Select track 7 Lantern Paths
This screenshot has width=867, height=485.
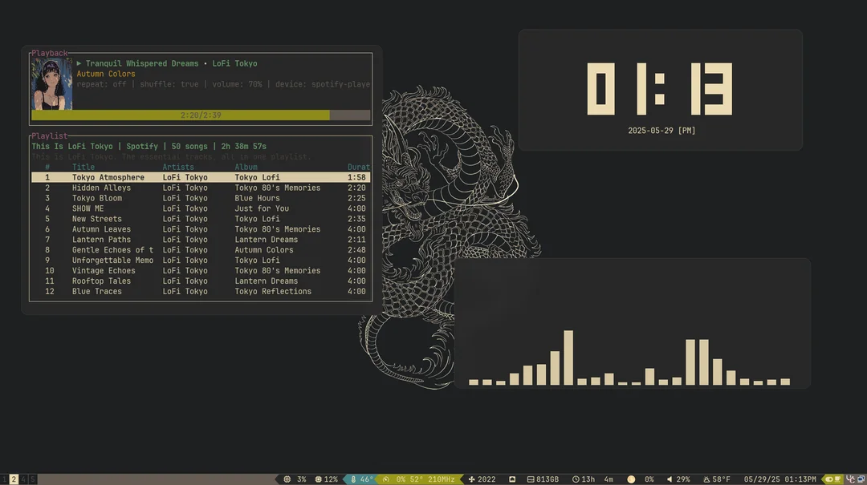tap(201, 240)
